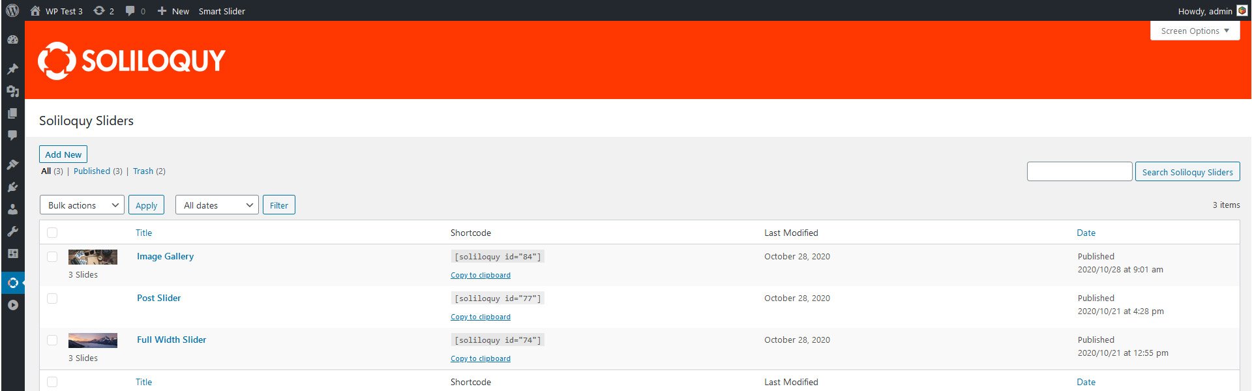Focus the slider search input field

tap(1079, 171)
